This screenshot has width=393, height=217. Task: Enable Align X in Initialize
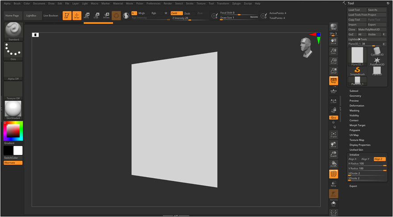click(353, 159)
